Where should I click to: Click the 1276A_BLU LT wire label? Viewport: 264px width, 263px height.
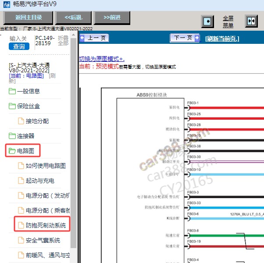[247, 214]
